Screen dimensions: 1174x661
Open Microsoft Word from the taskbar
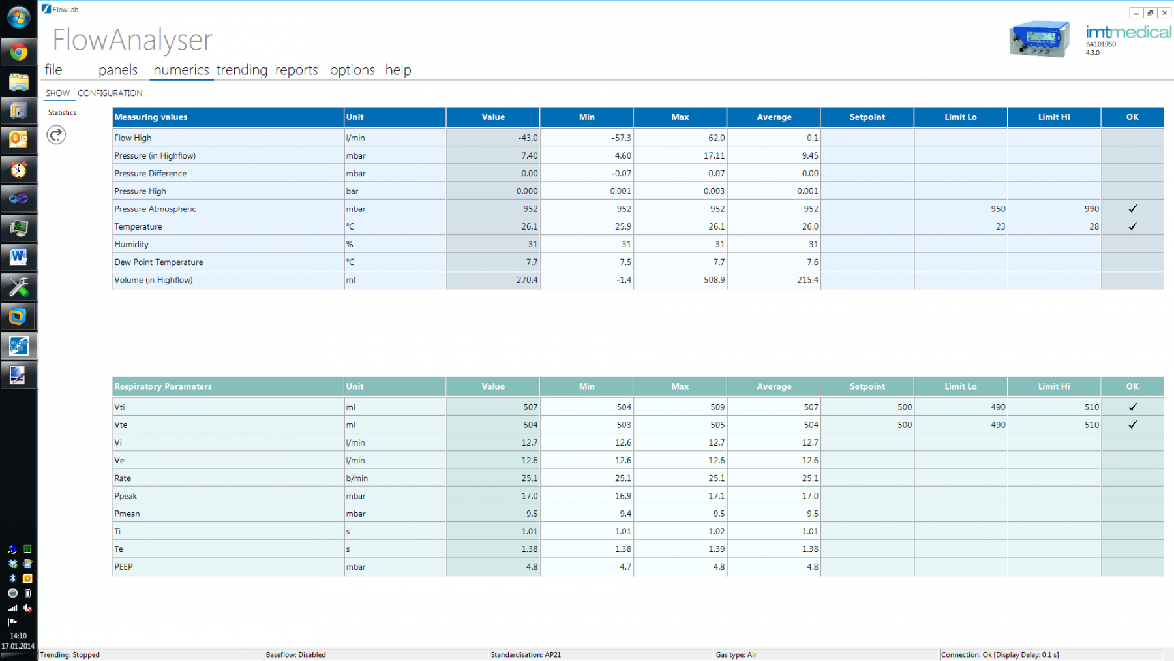click(18, 257)
